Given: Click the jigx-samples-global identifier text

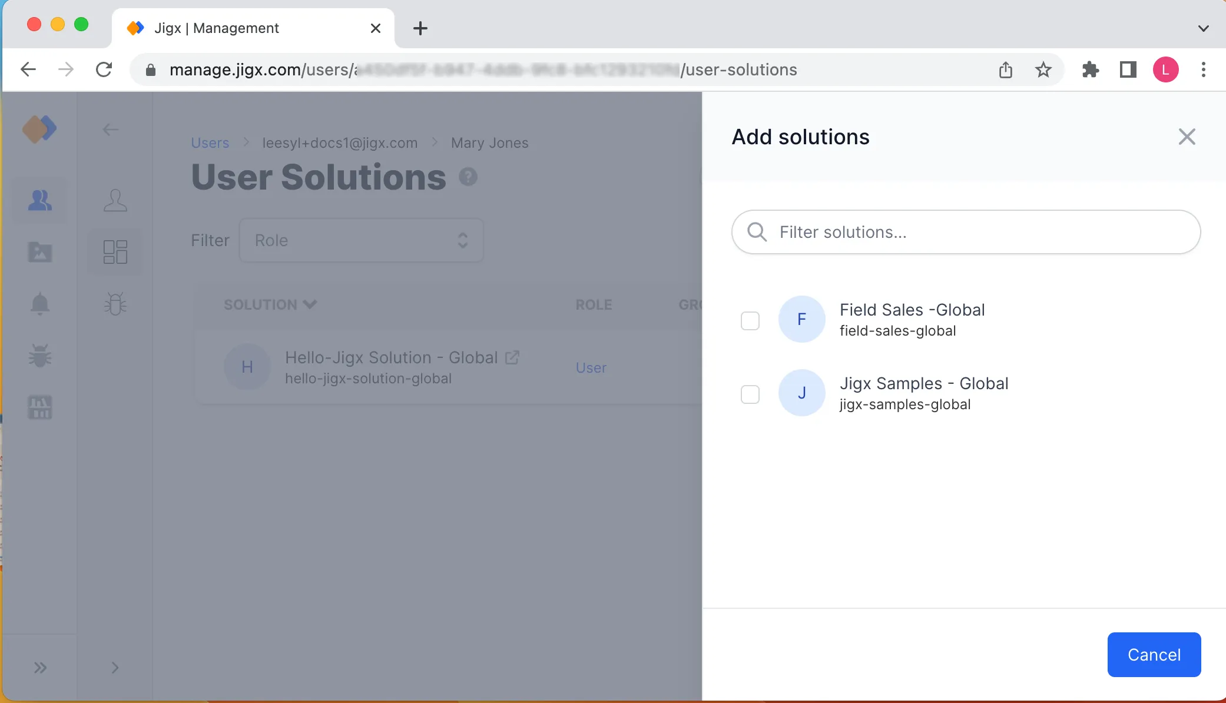Looking at the screenshot, I should pyautogui.click(x=905, y=404).
